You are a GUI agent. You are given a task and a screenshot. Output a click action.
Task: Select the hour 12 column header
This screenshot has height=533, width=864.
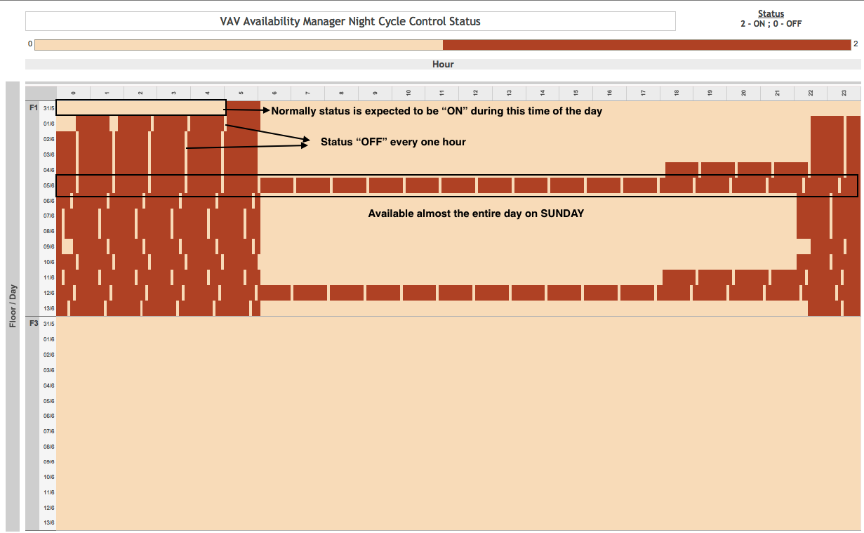475,93
